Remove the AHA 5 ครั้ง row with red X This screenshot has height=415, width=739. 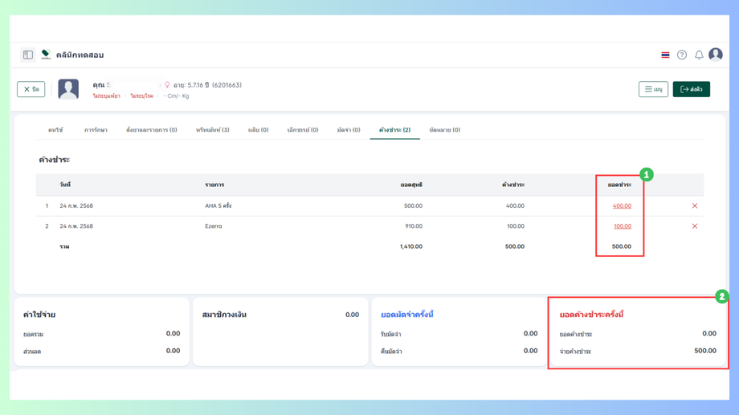[694, 205]
